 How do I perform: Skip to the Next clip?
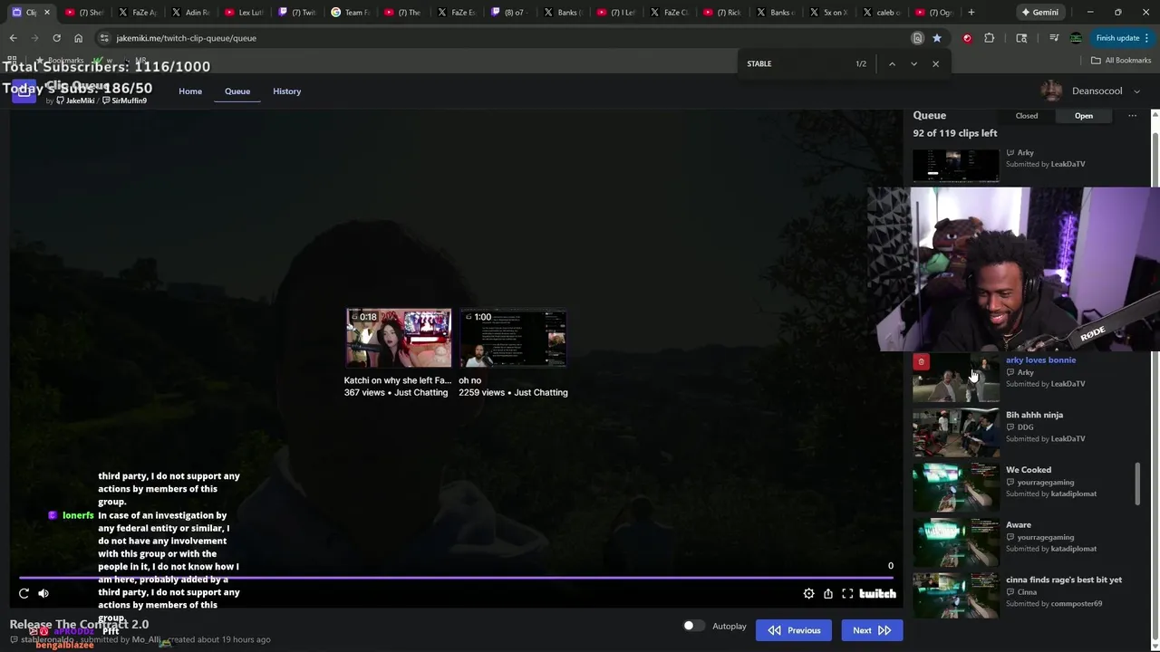pyautogui.click(x=872, y=630)
